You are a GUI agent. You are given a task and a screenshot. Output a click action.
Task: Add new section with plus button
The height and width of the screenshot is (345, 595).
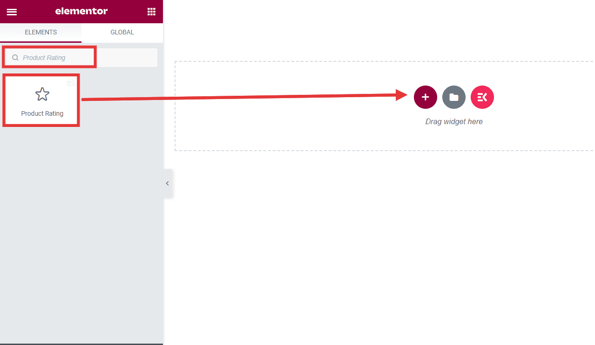426,97
